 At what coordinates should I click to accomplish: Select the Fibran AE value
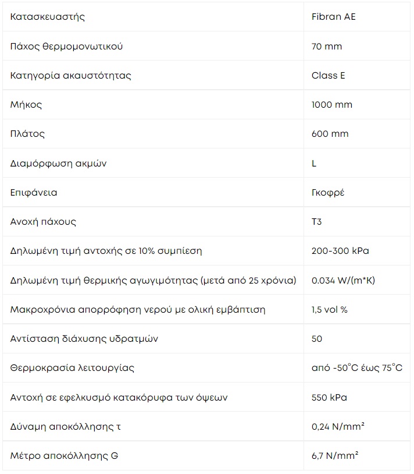pos(333,17)
